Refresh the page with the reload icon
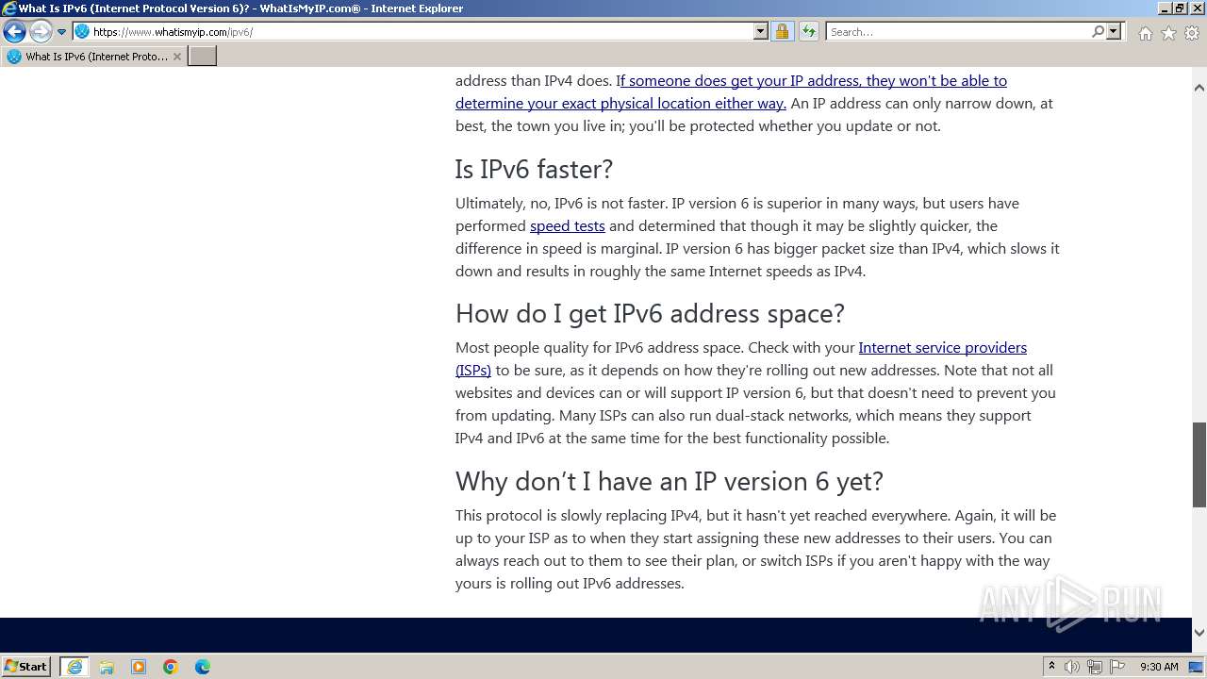The height and width of the screenshot is (679, 1207). [808, 31]
